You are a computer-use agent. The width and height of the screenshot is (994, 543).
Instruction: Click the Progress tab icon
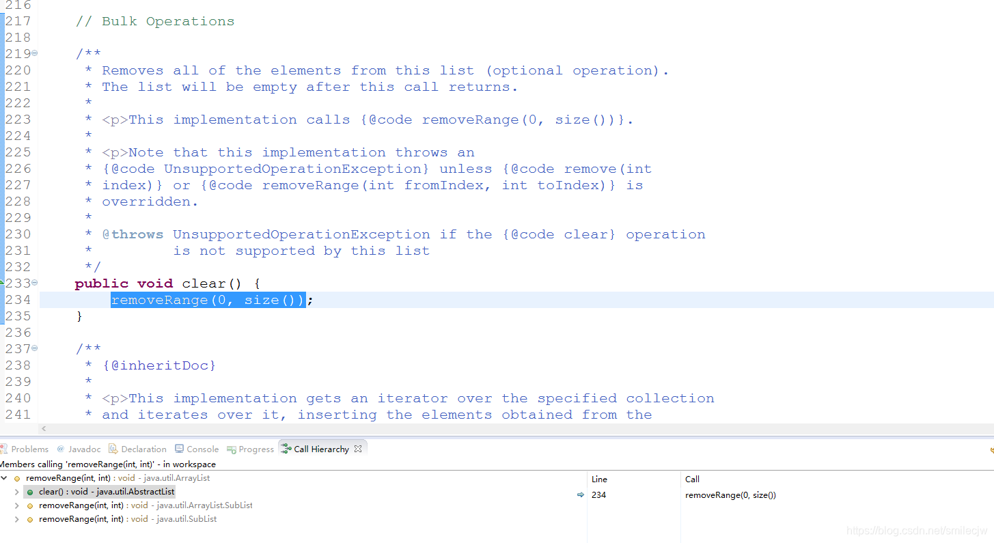[232, 449]
